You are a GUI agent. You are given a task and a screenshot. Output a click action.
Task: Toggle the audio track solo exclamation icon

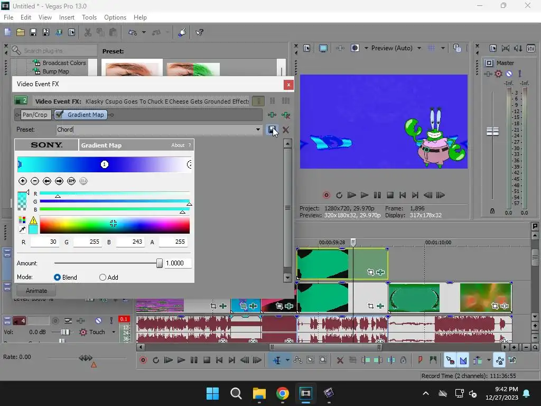click(x=111, y=321)
